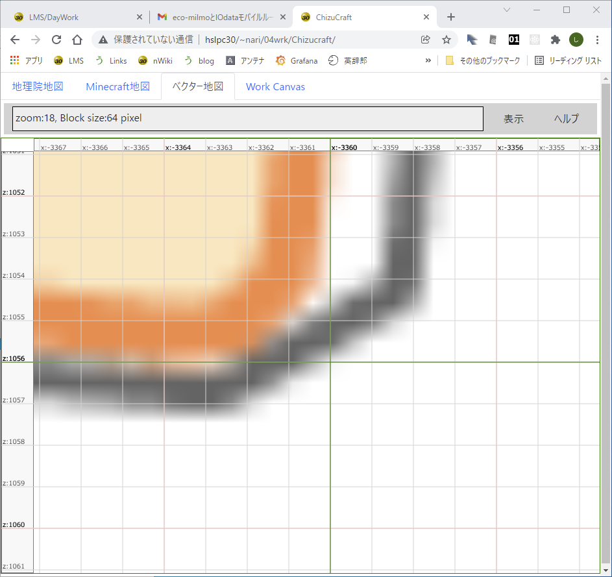Expand the tab search dropdown arrow
The image size is (612, 577).
point(507,10)
